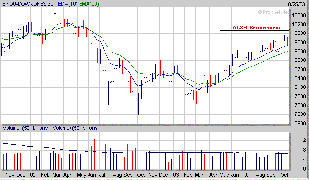This screenshot has width=309, height=180.
Task: Click the 7500 price axis label
Action: [x=300, y=105]
